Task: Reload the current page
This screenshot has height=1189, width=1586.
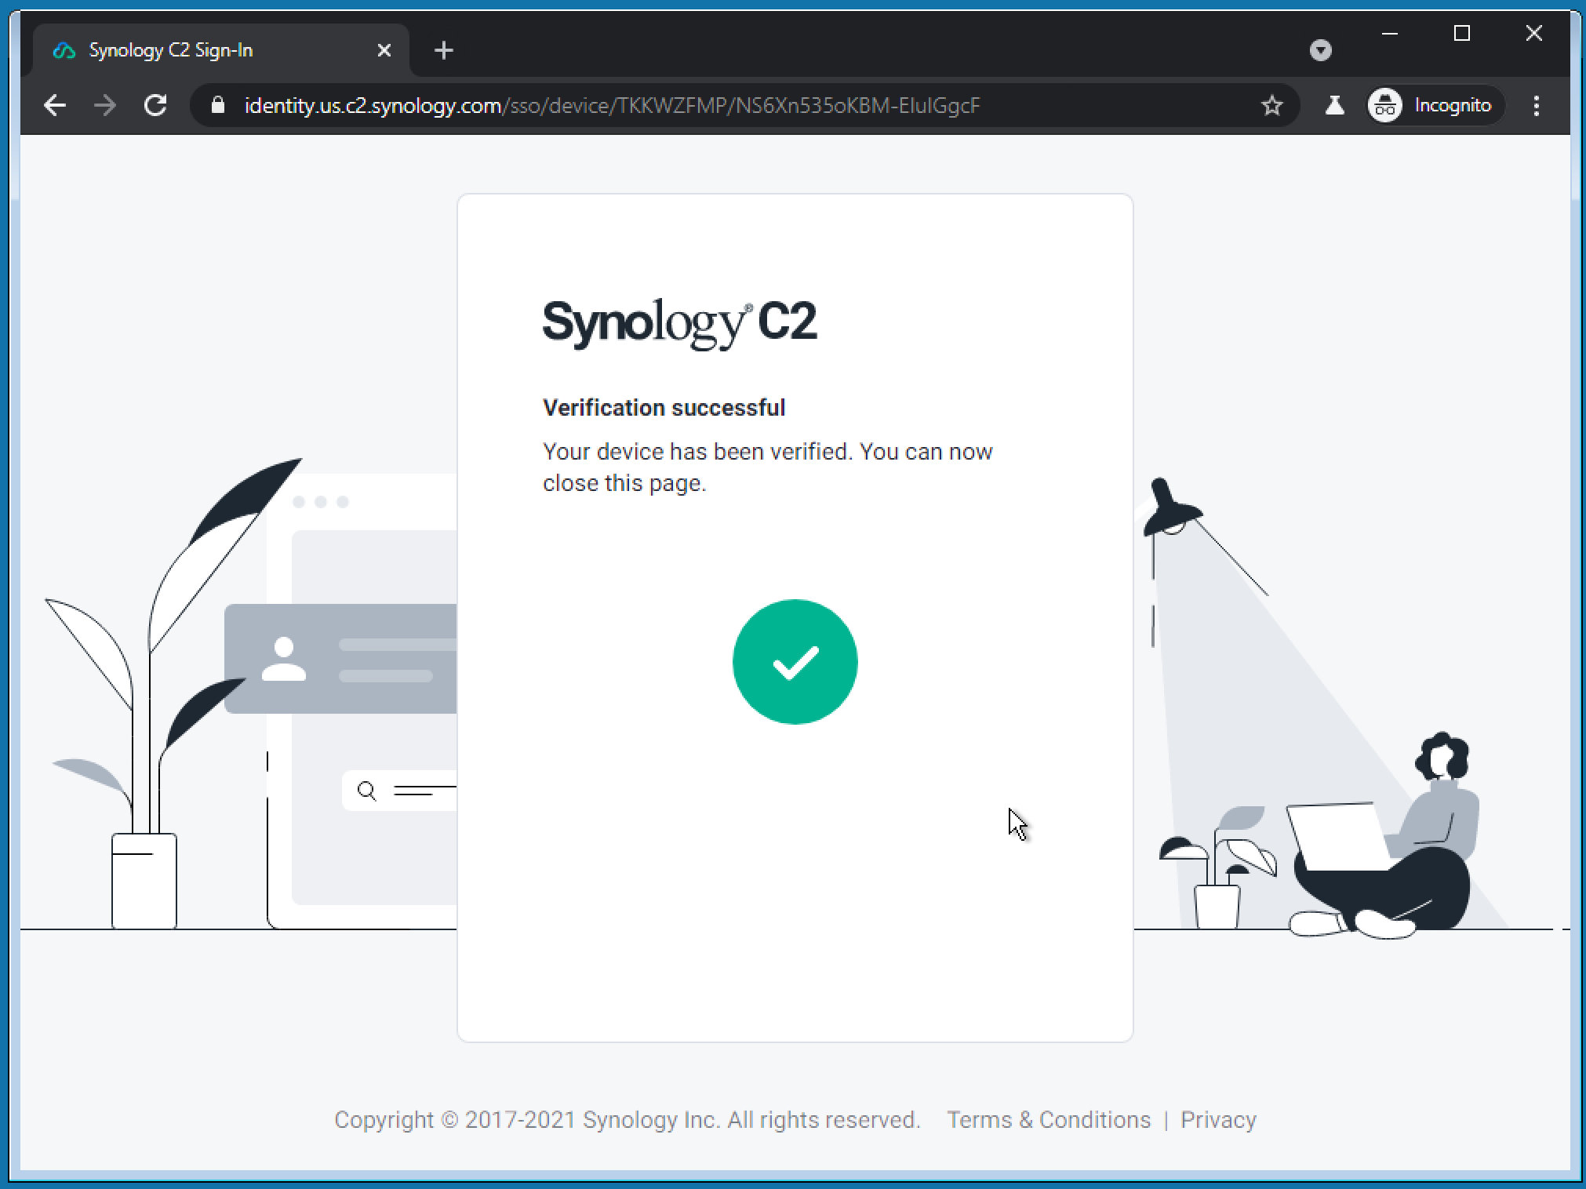Action: pos(155,105)
